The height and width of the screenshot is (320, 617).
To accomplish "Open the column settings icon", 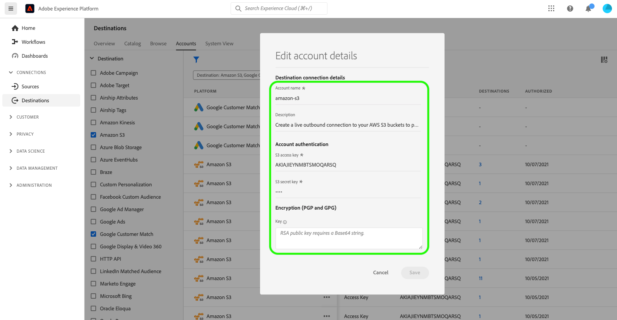I will tap(604, 60).
